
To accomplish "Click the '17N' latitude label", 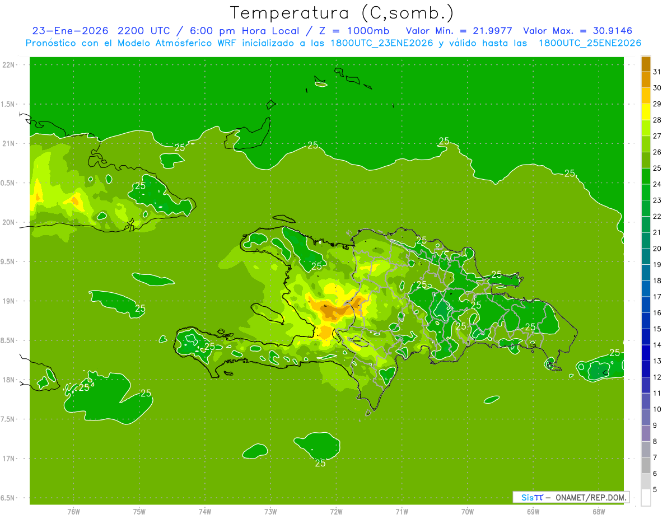I will pyautogui.click(x=9, y=459).
